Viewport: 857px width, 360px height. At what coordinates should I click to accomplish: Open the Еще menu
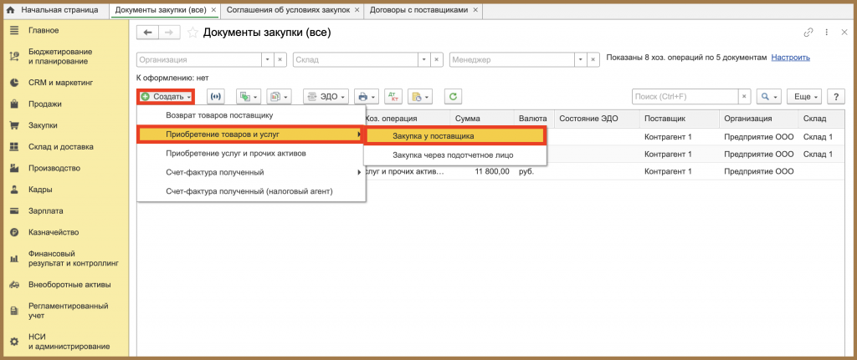[x=804, y=97]
